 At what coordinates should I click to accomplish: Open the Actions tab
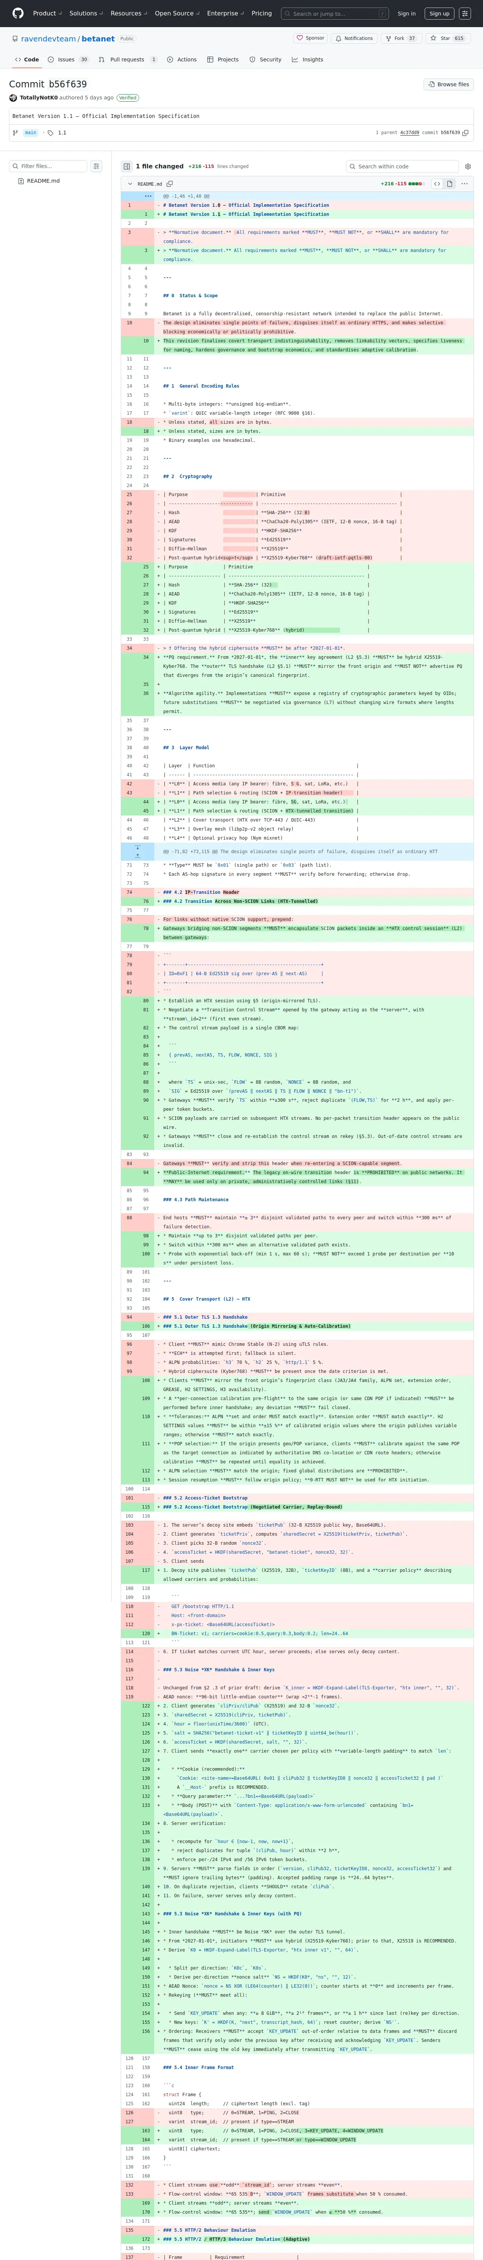tap(181, 60)
